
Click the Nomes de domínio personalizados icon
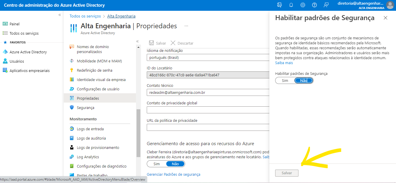pyautogui.click(x=72, y=47)
